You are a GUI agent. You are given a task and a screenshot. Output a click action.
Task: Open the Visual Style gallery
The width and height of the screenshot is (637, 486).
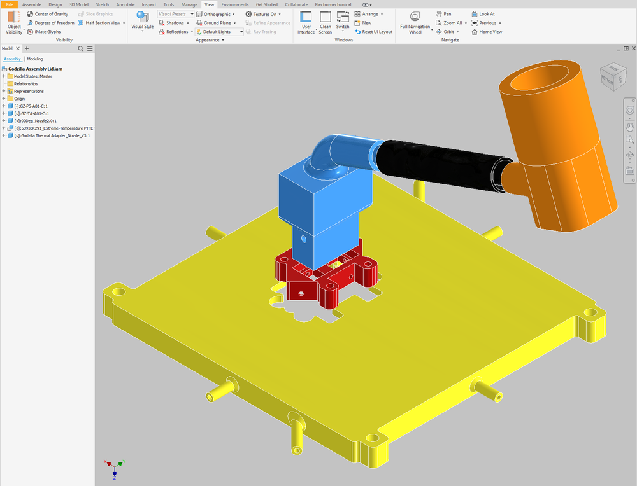tap(142, 22)
